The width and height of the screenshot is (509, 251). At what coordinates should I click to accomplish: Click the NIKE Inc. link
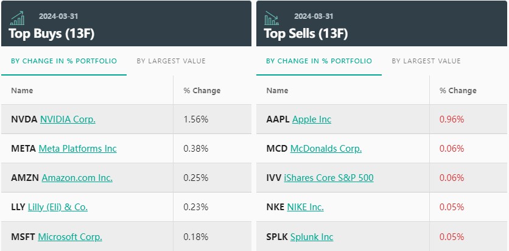coord(305,207)
